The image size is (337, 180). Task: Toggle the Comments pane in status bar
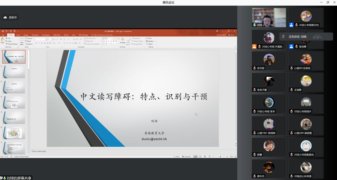coord(186,157)
